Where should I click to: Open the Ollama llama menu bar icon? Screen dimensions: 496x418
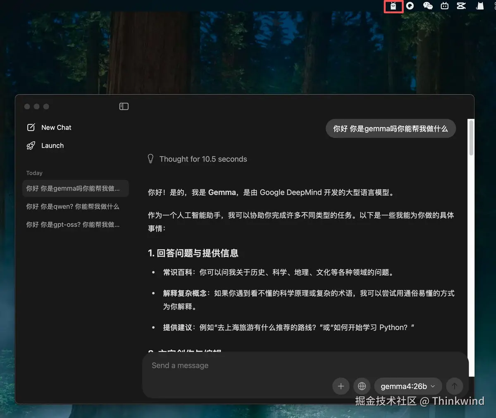pyautogui.click(x=393, y=6)
